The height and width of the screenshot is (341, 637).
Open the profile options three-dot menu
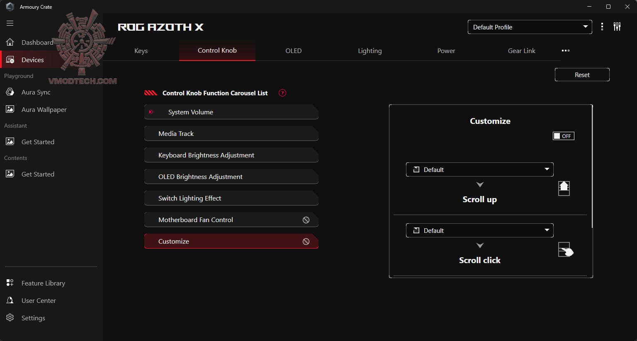(x=602, y=27)
